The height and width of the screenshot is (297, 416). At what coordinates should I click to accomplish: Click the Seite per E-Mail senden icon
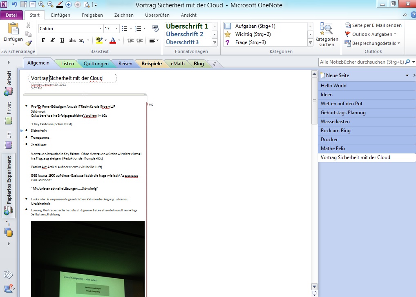[x=348, y=25]
